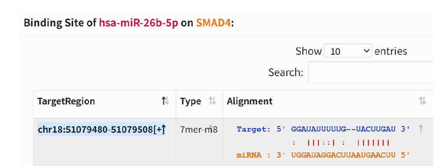446x168 pixels.
Task: Click the Search: label
Action: [x=285, y=72]
